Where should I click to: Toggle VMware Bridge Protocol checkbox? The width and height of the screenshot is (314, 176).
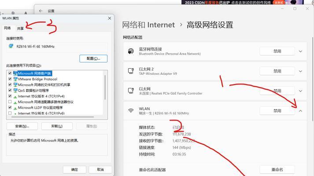pos(10,79)
